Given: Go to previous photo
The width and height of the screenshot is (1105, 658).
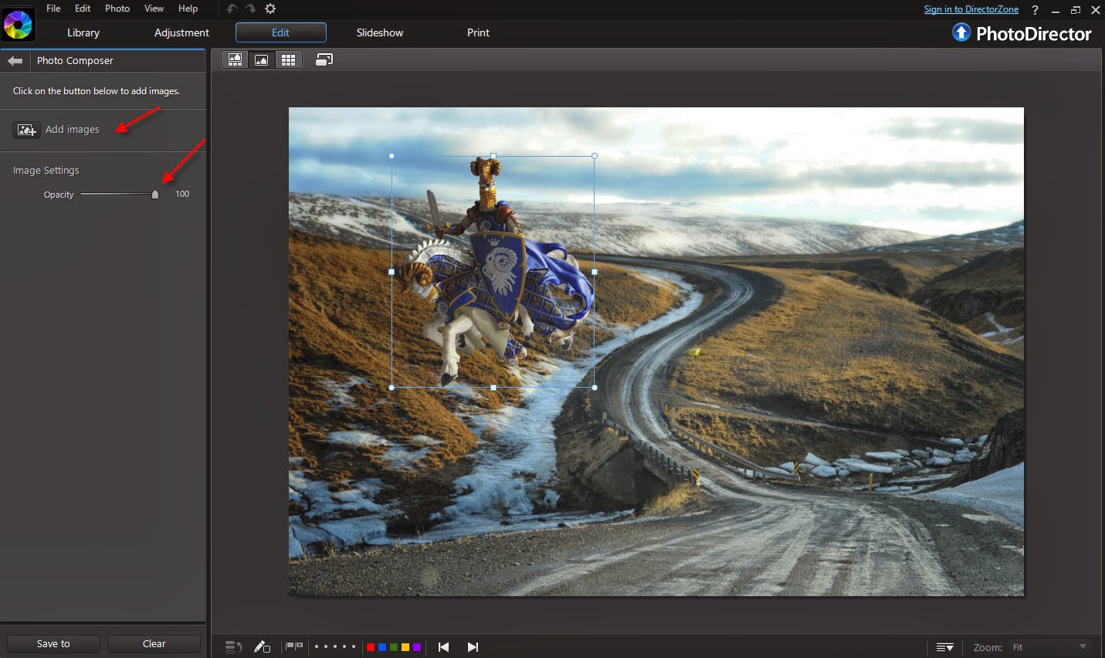Looking at the screenshot, I should click(x=443, y=647).
